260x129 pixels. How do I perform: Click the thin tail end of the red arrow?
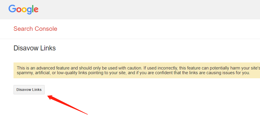click(x=87, y=113)
